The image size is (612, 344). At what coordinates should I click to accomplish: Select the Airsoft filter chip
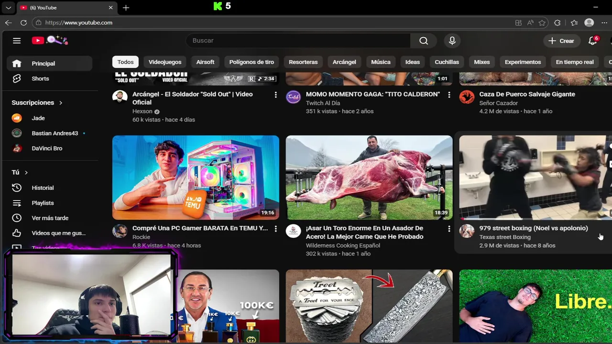(x=205, y=62)
